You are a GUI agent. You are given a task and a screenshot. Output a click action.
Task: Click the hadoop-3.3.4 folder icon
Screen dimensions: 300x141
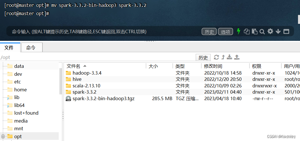68,73
